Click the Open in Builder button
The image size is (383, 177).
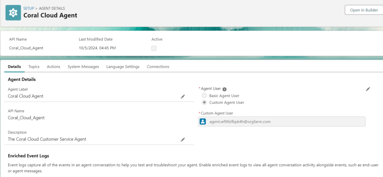[364, 10]
